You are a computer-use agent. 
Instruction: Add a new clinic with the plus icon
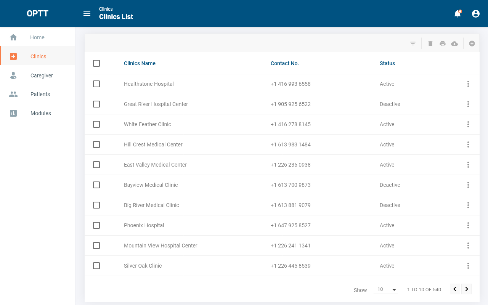tap(472, 43)
